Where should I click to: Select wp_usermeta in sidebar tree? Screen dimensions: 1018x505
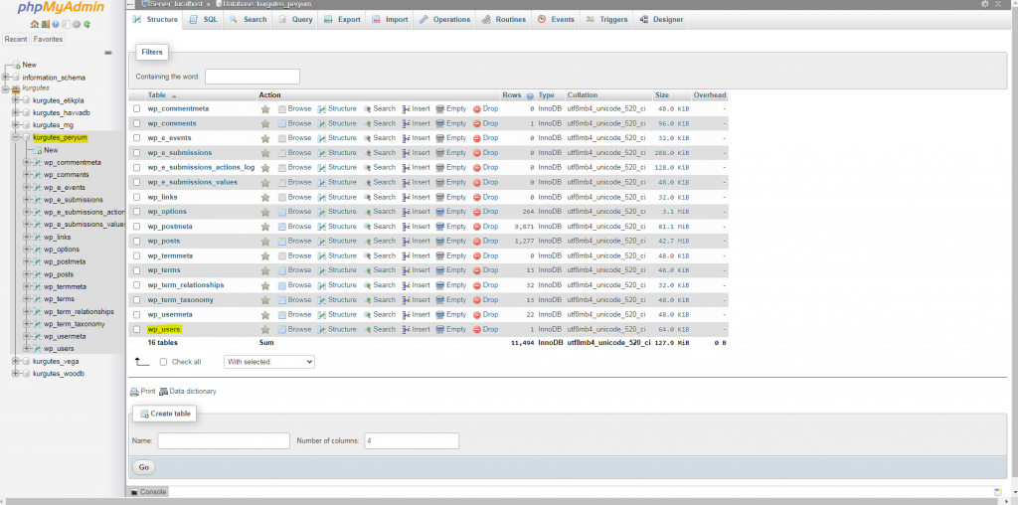(x=65, y=336)
